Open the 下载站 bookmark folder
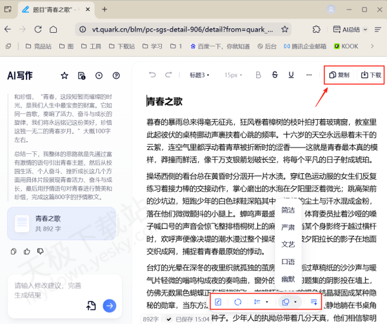387x324 pixels. coord(122,46)
